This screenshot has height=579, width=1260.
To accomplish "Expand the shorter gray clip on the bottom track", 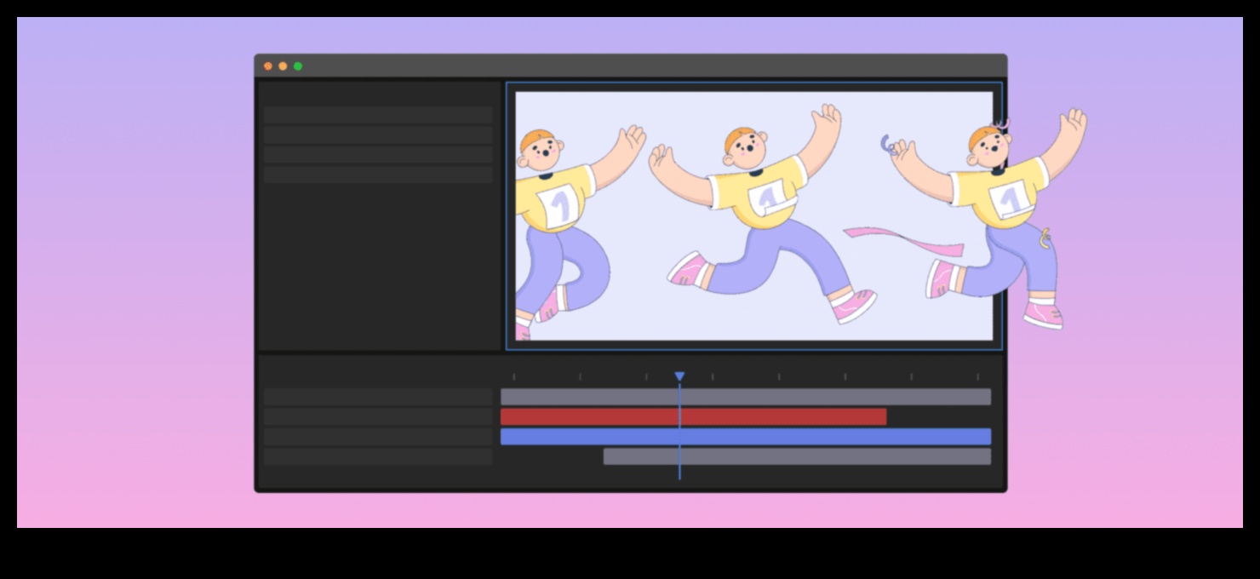I will 796,457.
